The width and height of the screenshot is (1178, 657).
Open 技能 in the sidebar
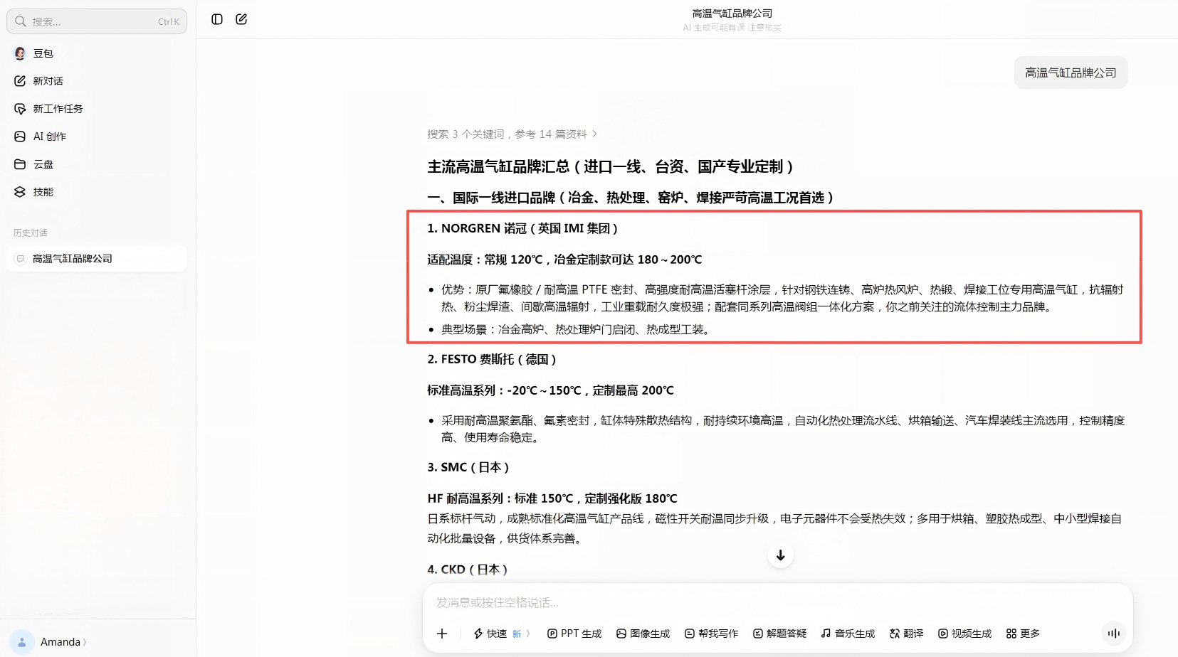click(x=97, y=192)
